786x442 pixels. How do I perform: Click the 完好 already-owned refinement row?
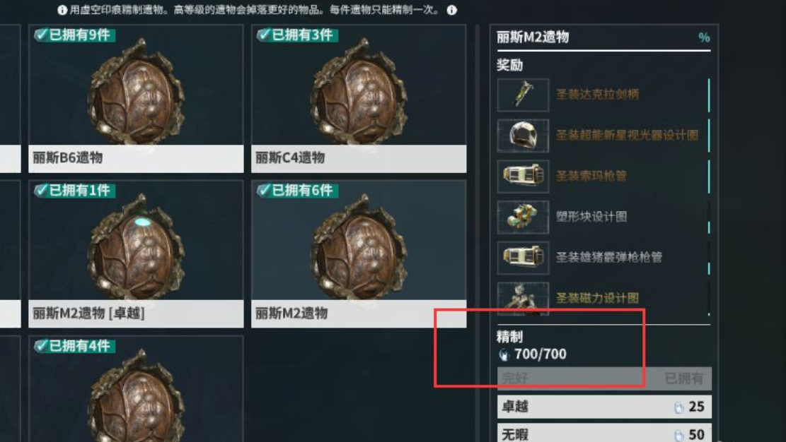pos(604,378)
